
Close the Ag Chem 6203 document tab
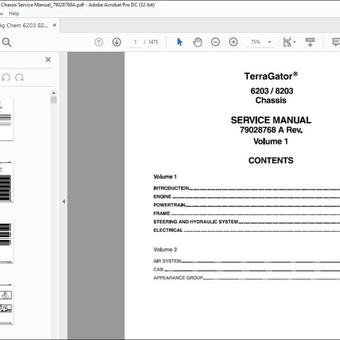[55, 25]
